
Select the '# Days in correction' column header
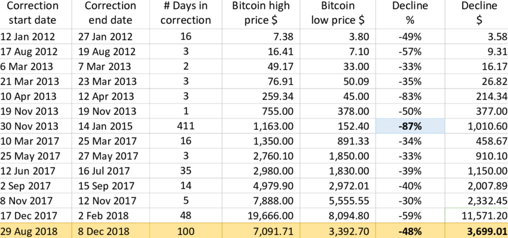tap(186, 14)
